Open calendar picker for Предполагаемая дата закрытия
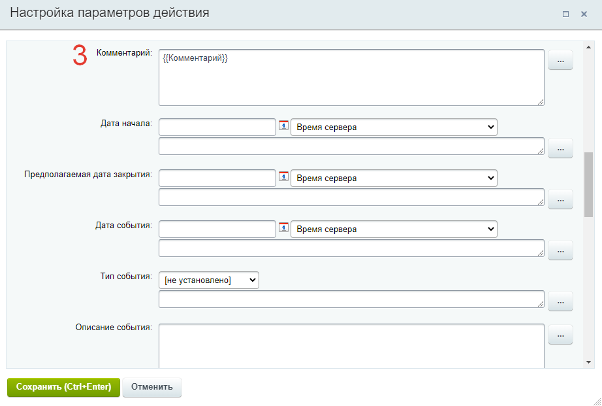 point(283,177)
